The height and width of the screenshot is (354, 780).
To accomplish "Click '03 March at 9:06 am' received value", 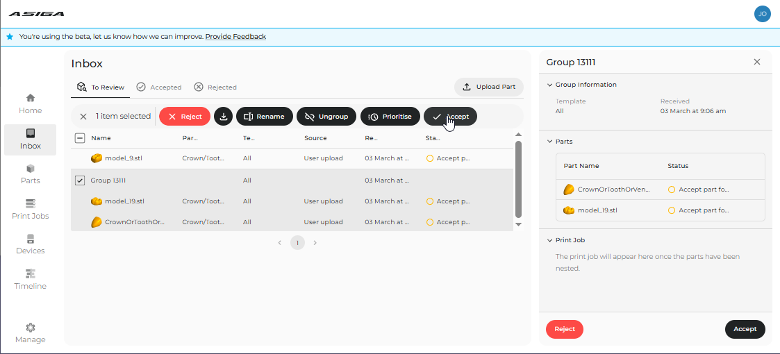I will (693, 111).
